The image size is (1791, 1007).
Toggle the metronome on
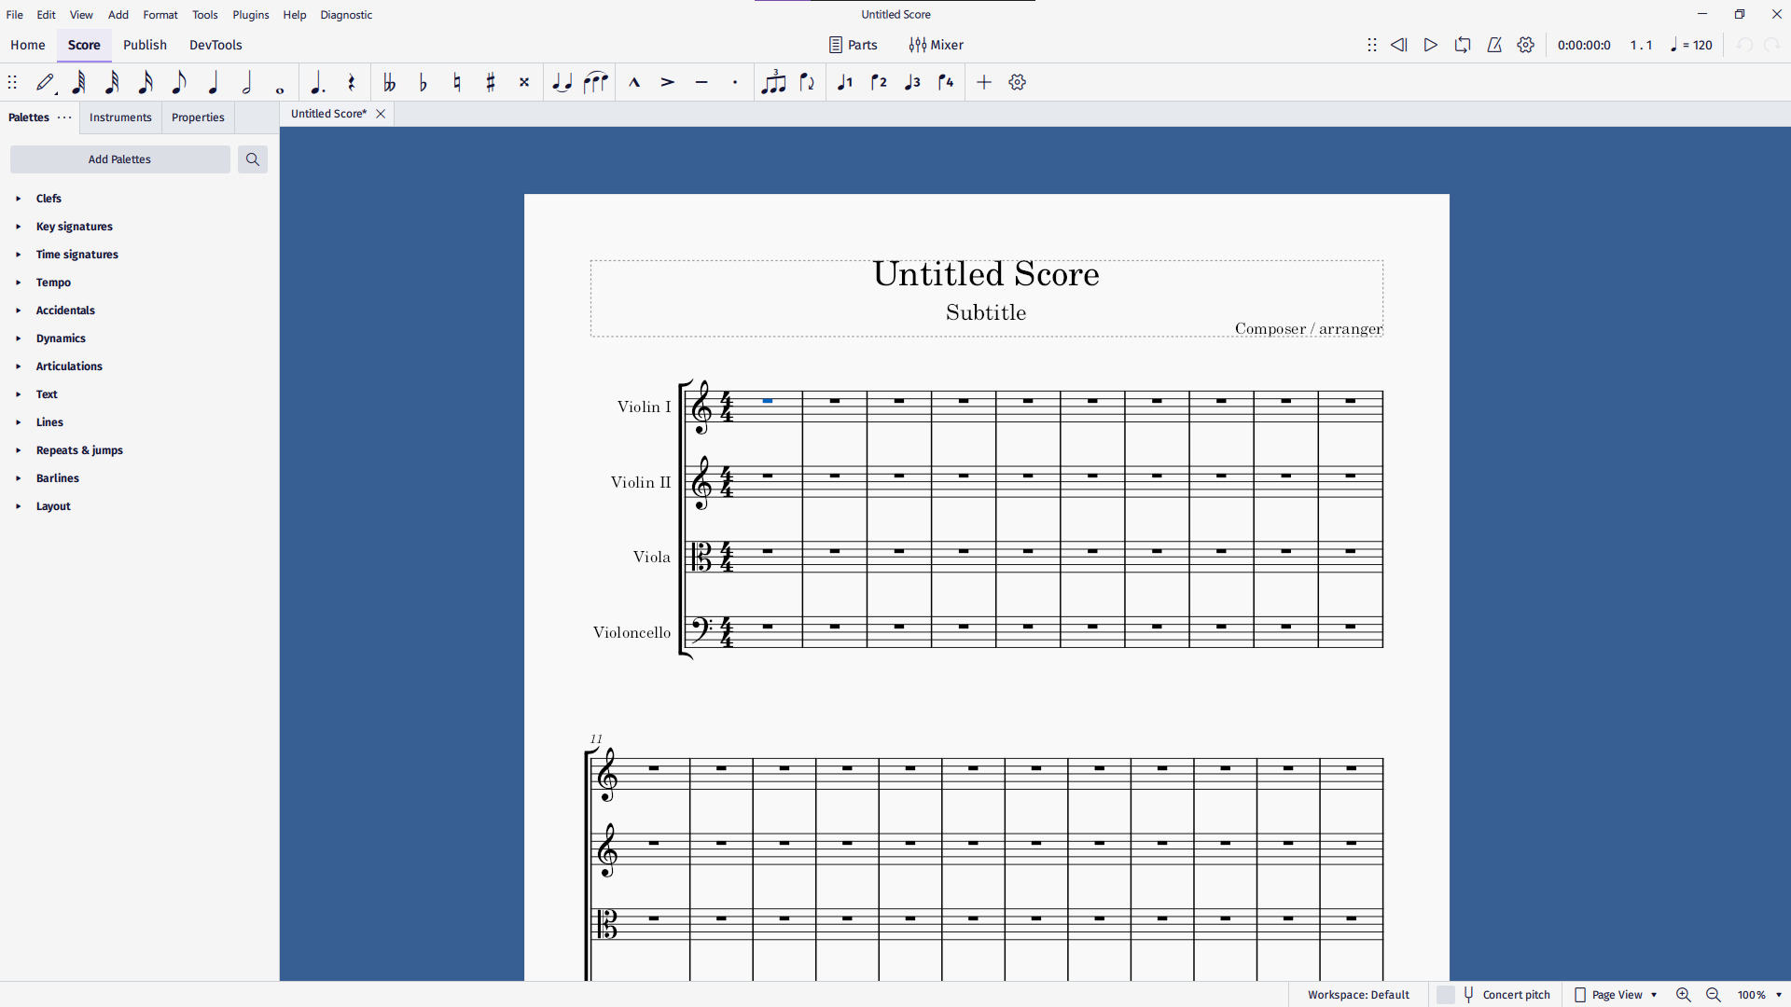tap(1494, 45)
